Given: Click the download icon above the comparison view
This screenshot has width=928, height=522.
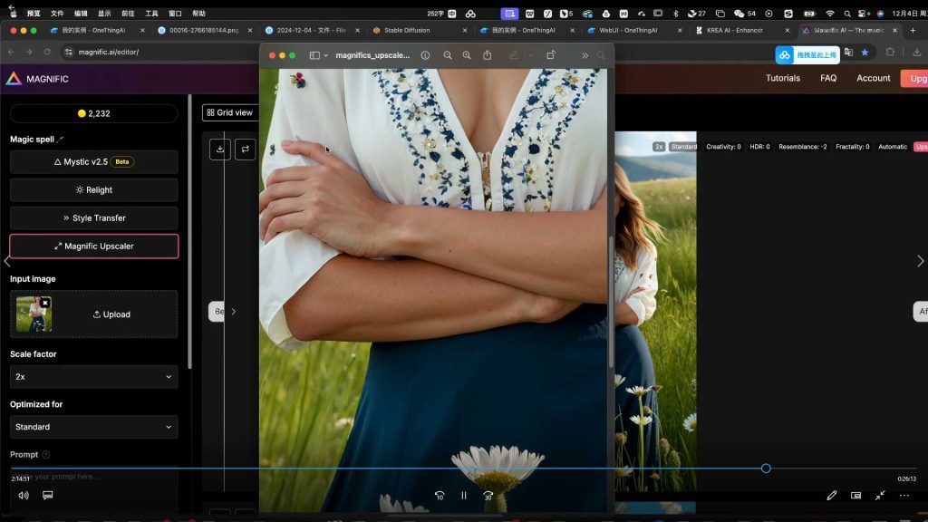Looking at the screenshot, I should coord(219,150).
